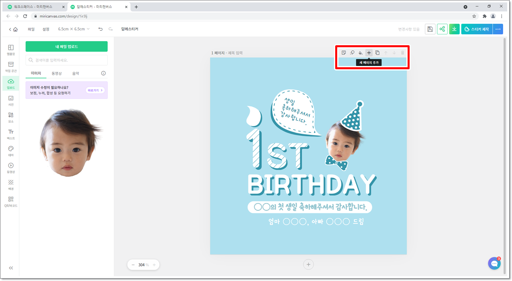Open the browser extensions puzzle icon

pyautogui.click(x=484, y=16)
